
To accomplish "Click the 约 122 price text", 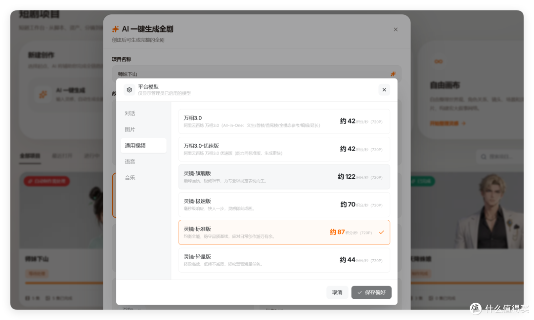I will pyautogui.click(x=346, y=176).
